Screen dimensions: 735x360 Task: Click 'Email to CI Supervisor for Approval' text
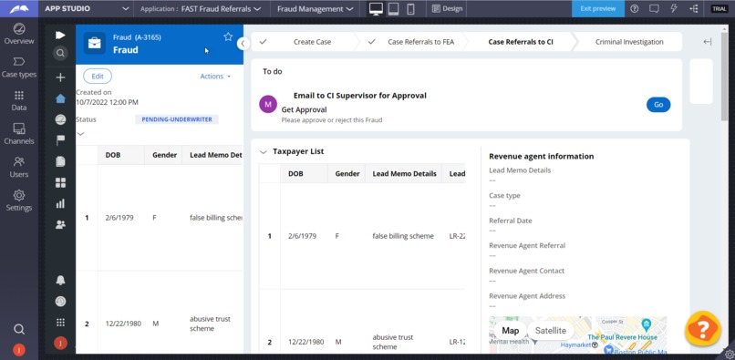click(359, 96)
